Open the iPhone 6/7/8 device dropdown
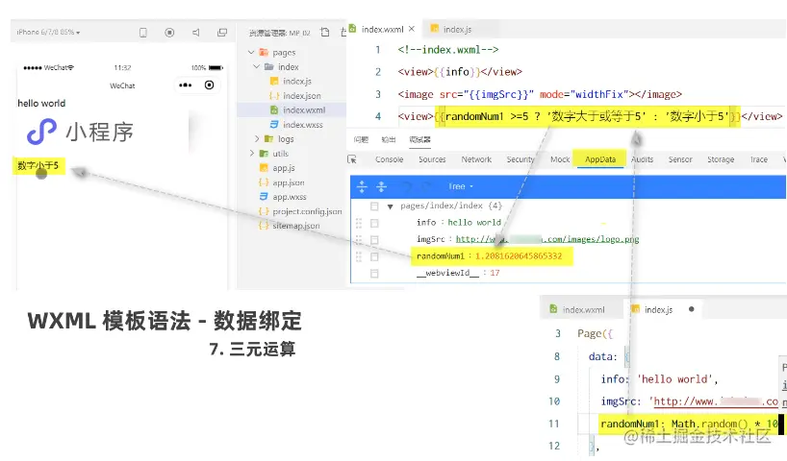The width and height of the screenshot is (787, 461). tap(48, 32)
